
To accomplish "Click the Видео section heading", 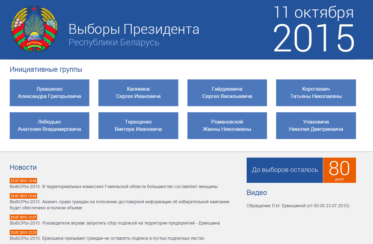I will coord(257,193).
